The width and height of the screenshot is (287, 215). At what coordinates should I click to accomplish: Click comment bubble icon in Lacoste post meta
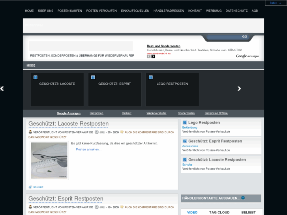122,132
